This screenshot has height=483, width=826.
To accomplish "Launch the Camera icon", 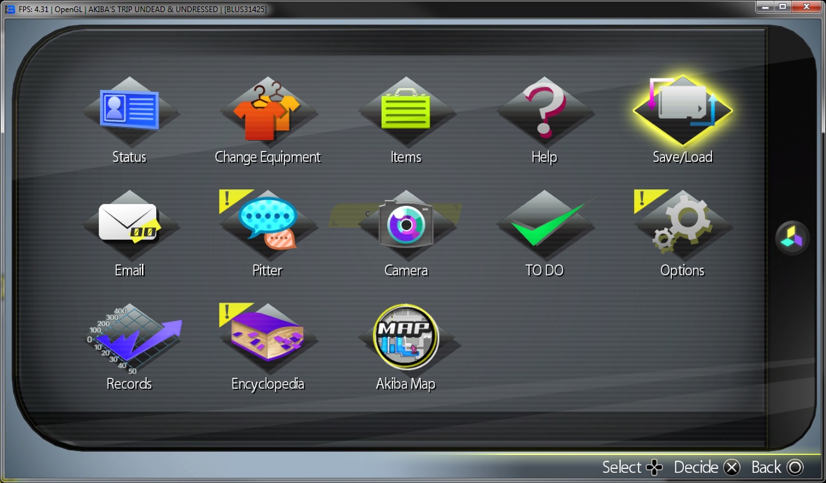I will coord(405,223).
